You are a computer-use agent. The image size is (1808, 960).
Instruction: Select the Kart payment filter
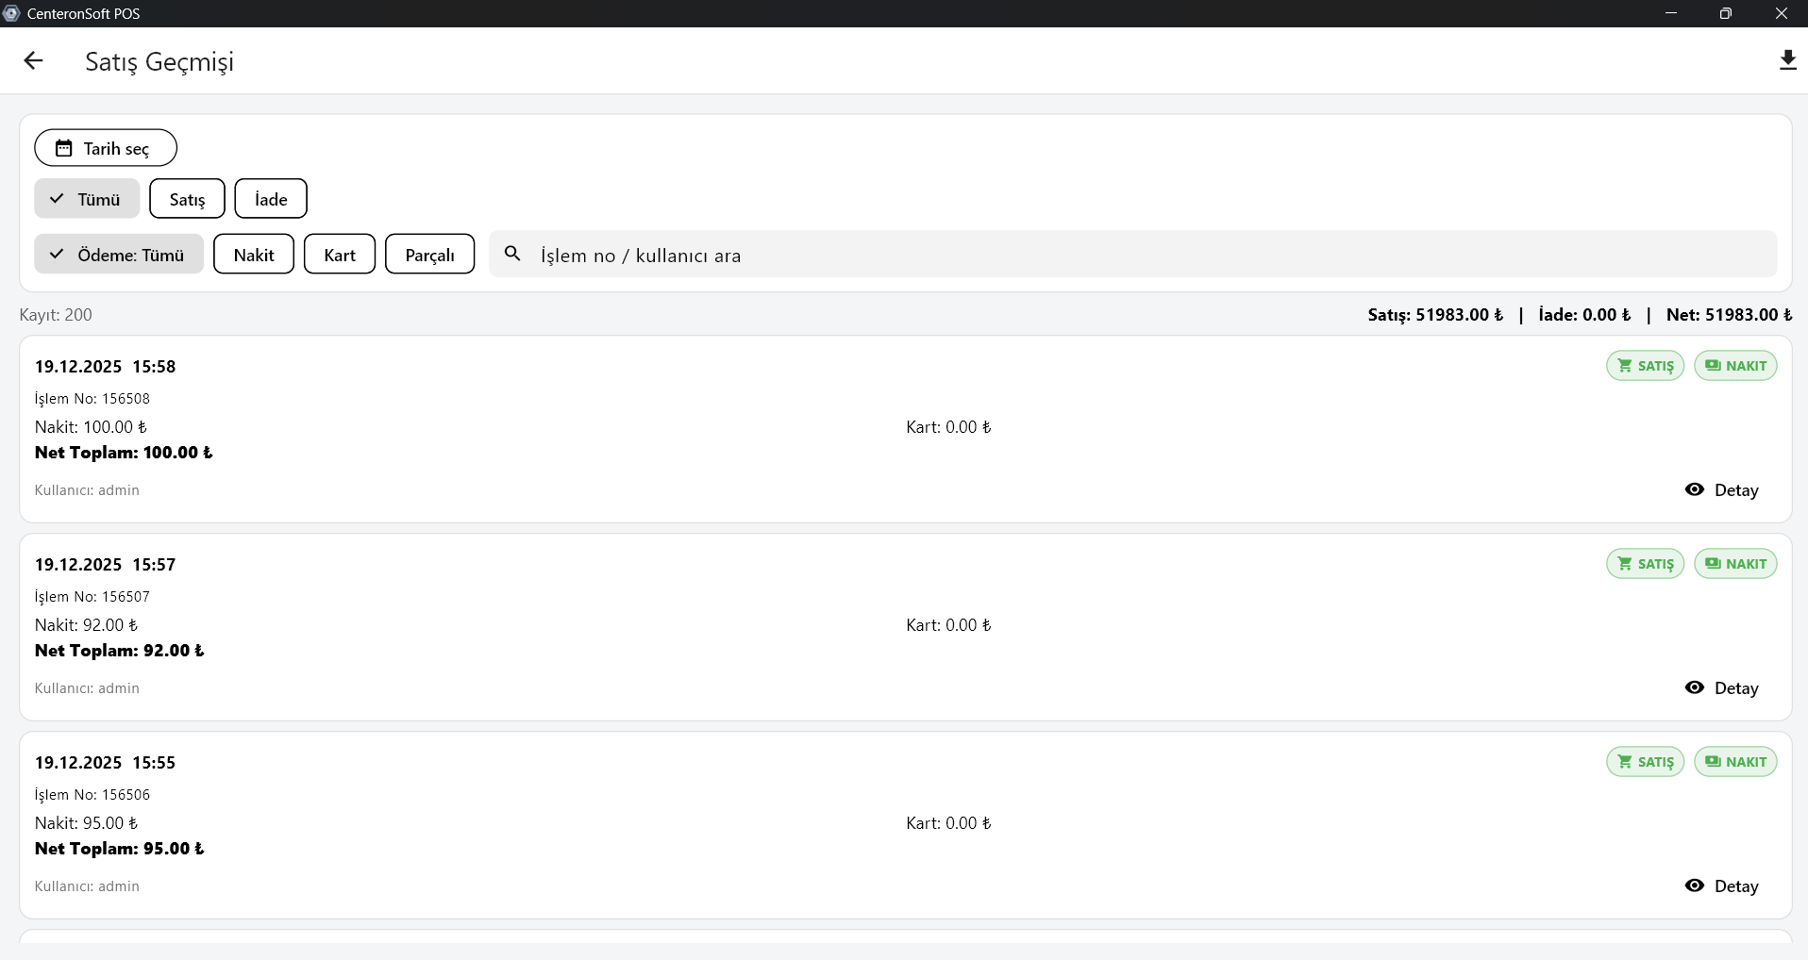coord(340,255)
